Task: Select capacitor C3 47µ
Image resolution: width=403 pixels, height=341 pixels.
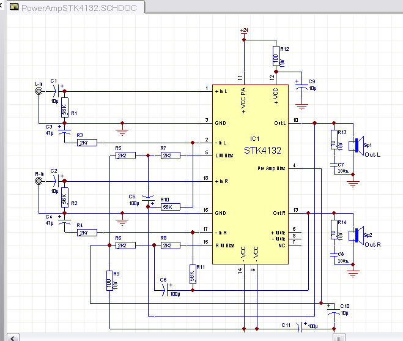Action: (x=64, y=131)
